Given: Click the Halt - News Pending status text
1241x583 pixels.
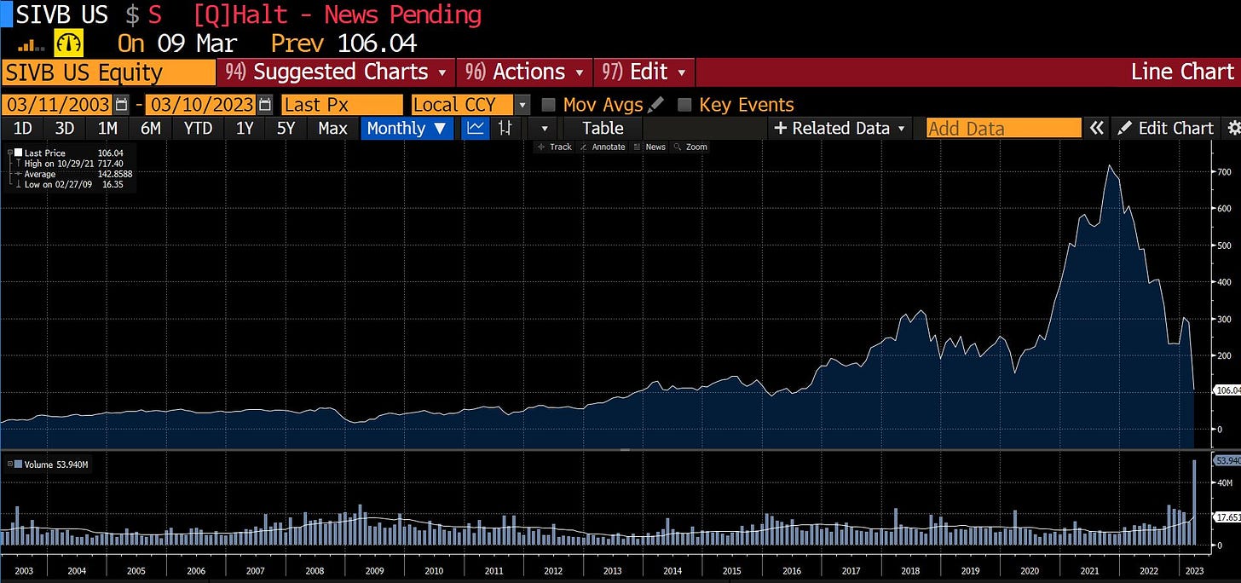Looking at the screenshot, I should [338, 14].
